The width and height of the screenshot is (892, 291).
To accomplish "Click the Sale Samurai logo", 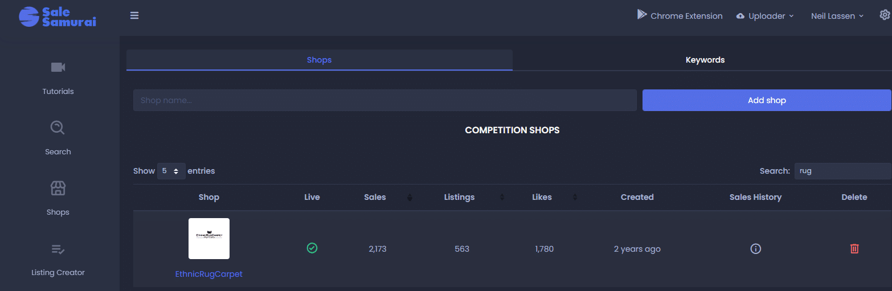I will click(58, 17).
